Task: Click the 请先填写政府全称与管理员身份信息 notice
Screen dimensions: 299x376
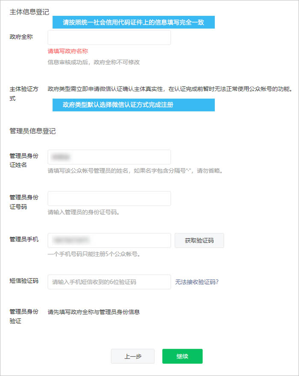Action: (x=94, y=312)
